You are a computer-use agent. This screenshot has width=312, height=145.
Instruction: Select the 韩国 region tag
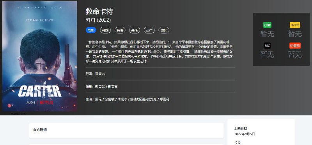click(105, 30)
